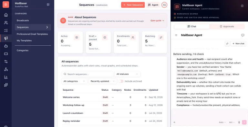The image size is (248, 127).
Task: Open the bar chart analytics icon
Action: pyautogui.click(x=6, y=77)
